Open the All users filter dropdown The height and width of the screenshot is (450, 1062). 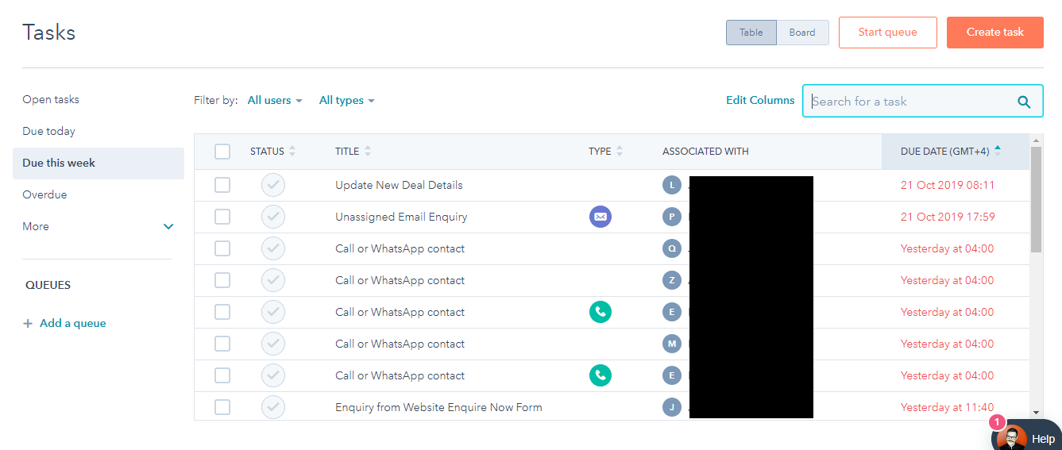pyautogui.click(x=275, y=101)
